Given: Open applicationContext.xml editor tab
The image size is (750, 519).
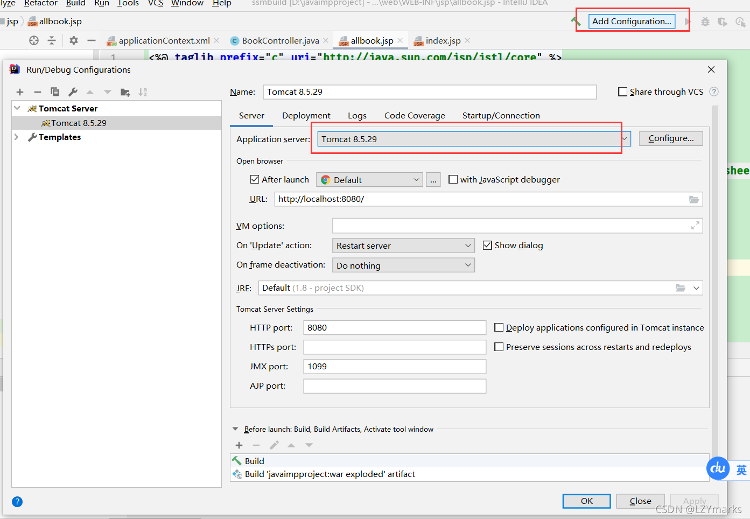Looking at the screenshot, I should coord(164,40).
